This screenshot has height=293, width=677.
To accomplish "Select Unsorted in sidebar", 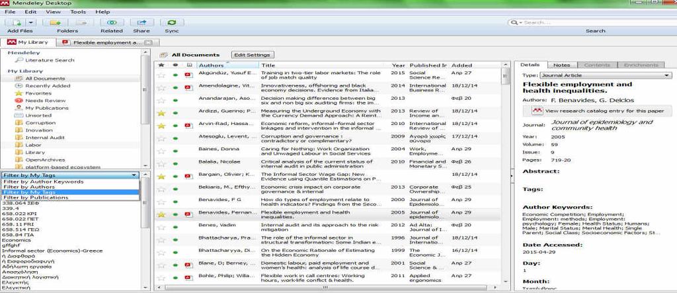I will click(38, 115).
